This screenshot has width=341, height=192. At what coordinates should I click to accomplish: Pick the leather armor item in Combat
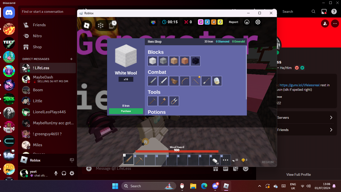pyautogui.click(x=174, y=81)
